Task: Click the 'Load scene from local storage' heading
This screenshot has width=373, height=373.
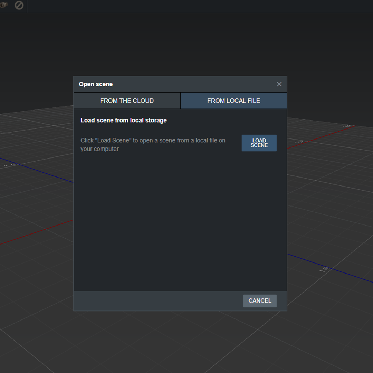Action: (x=123, y=120)
